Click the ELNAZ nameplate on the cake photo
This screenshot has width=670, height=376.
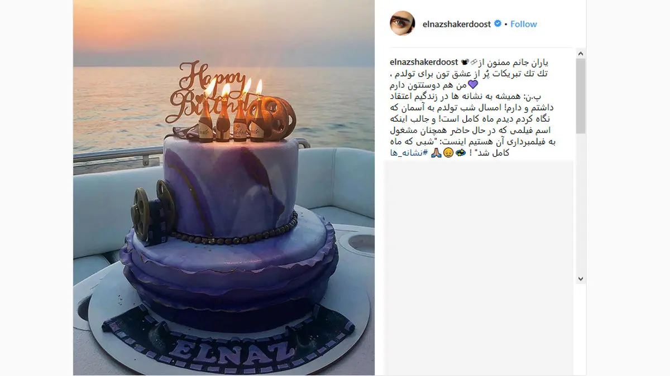point(229,340)
